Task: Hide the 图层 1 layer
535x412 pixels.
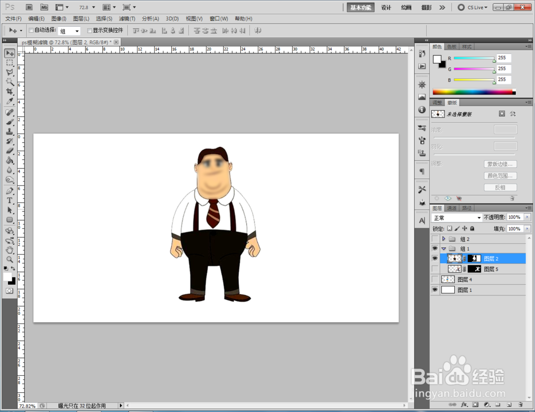Action: pyautogui.click(x=434, y=290)
